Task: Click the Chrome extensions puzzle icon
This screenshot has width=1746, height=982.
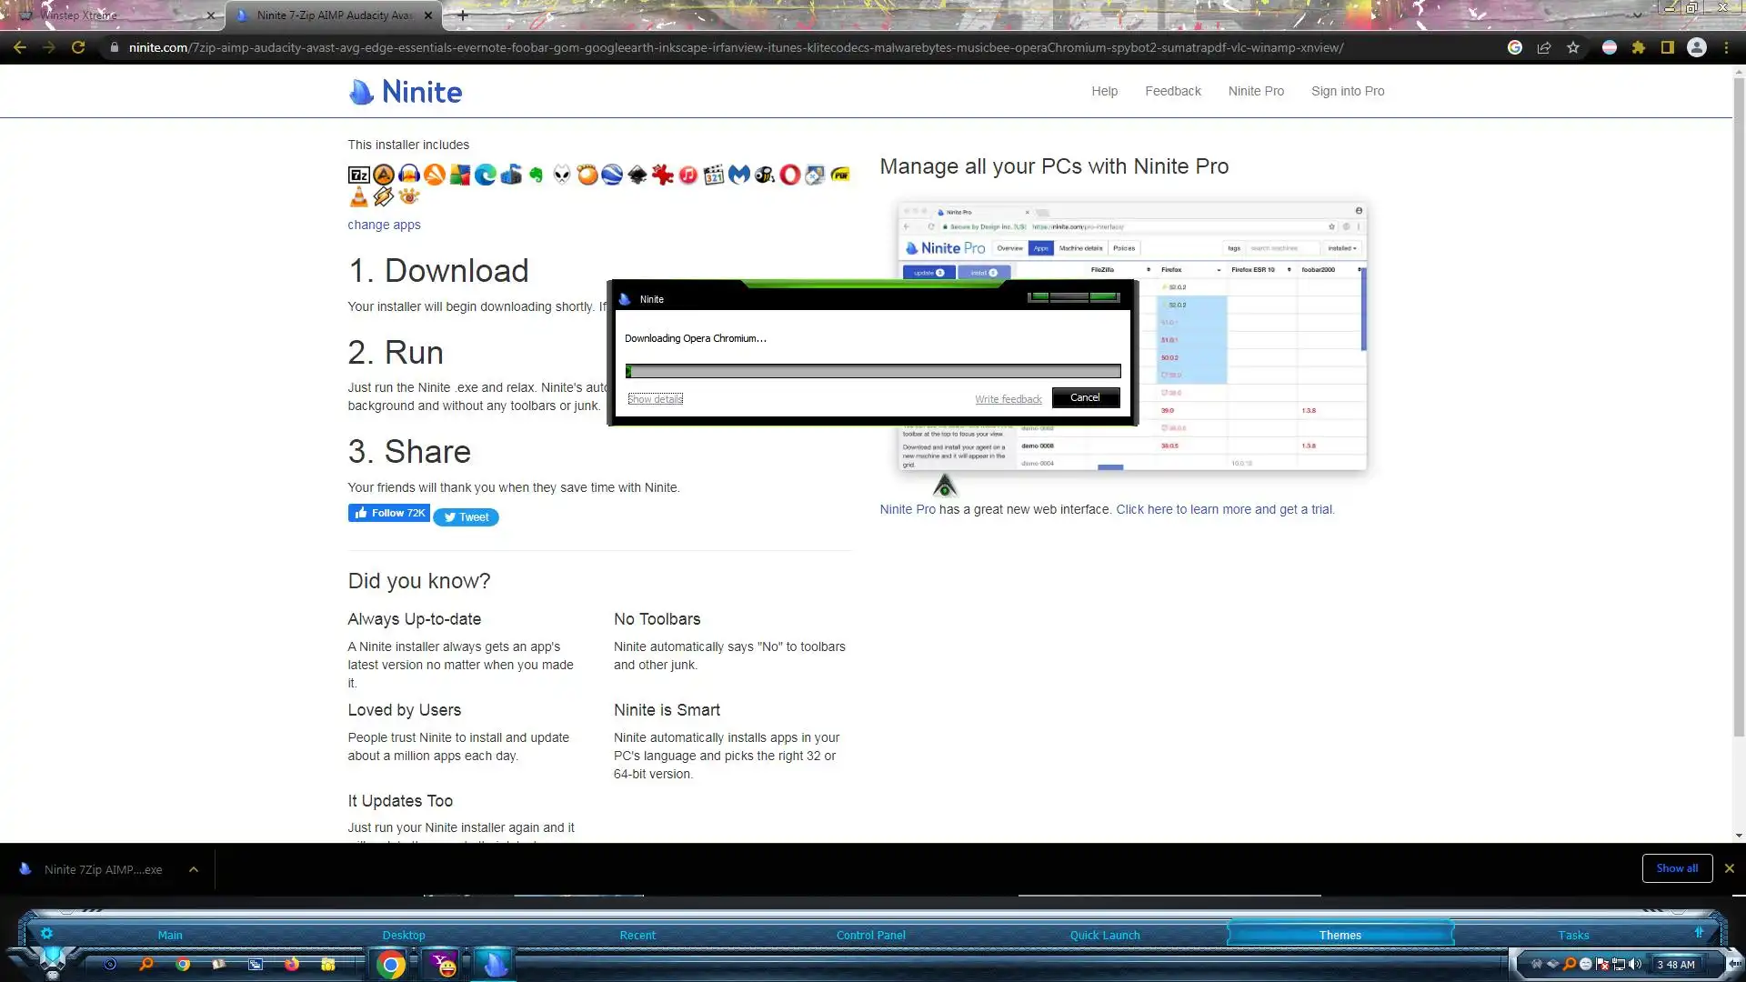Action: (1639, 47)
